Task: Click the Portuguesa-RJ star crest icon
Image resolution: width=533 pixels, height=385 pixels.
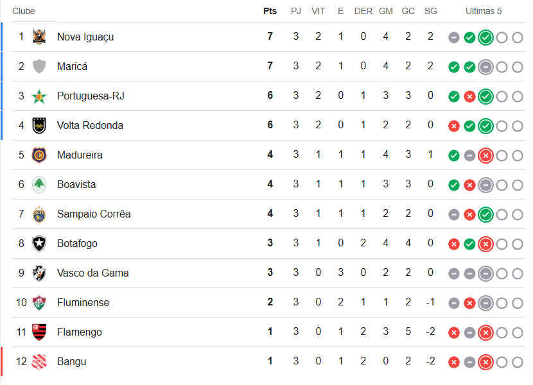Action: point(39,96)
